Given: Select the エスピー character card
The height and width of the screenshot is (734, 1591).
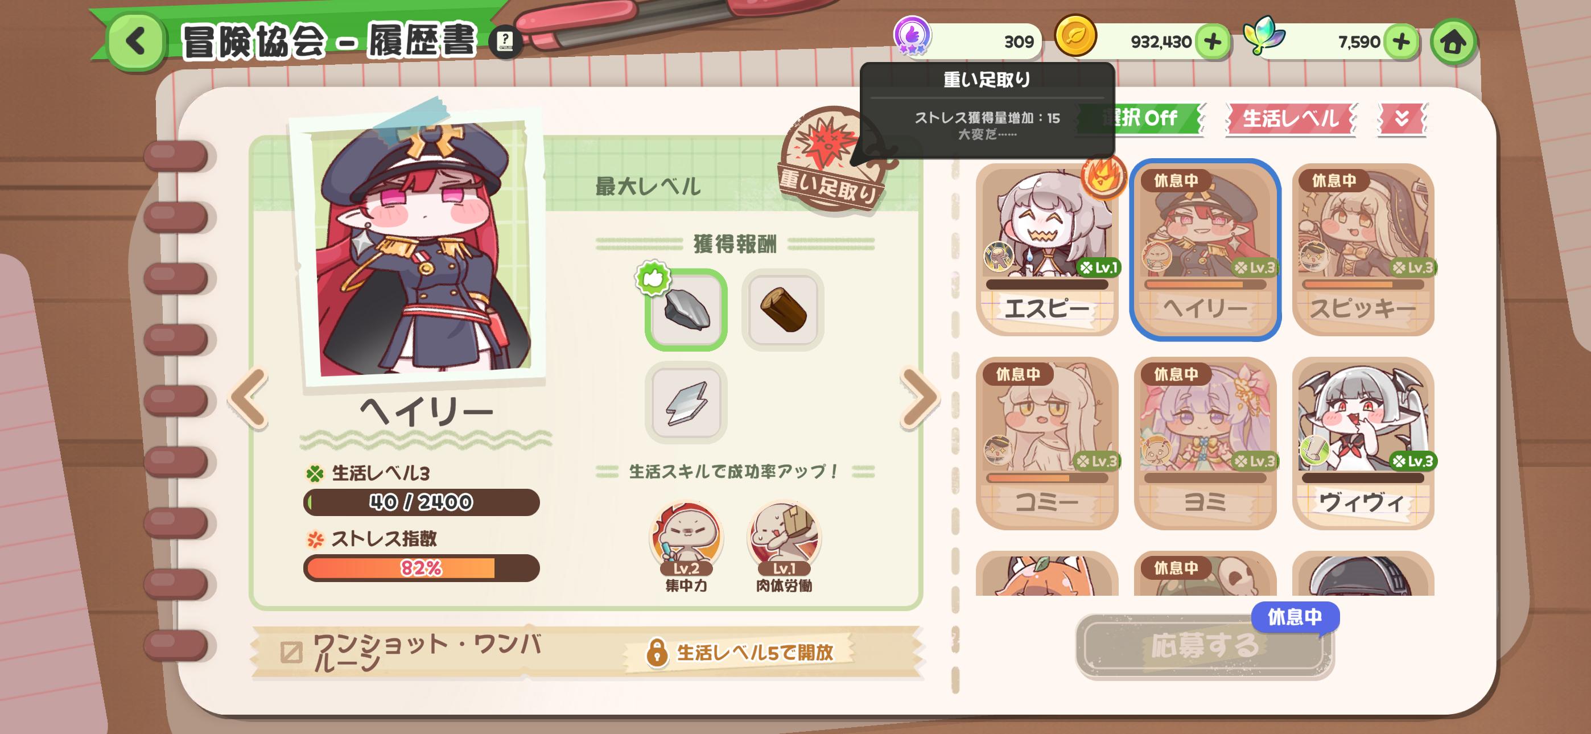Looking at the screenshot, I should tap(1047, 250).
